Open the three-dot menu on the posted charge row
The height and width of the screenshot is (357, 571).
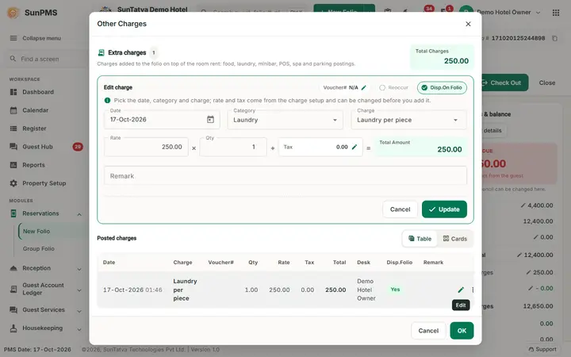(x=473, y=290)
